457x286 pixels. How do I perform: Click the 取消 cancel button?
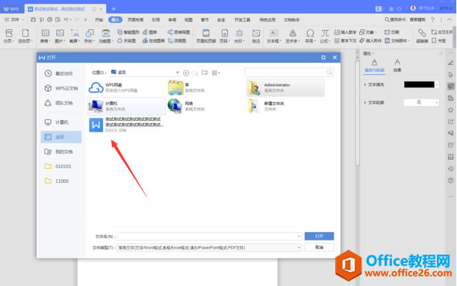319,247
